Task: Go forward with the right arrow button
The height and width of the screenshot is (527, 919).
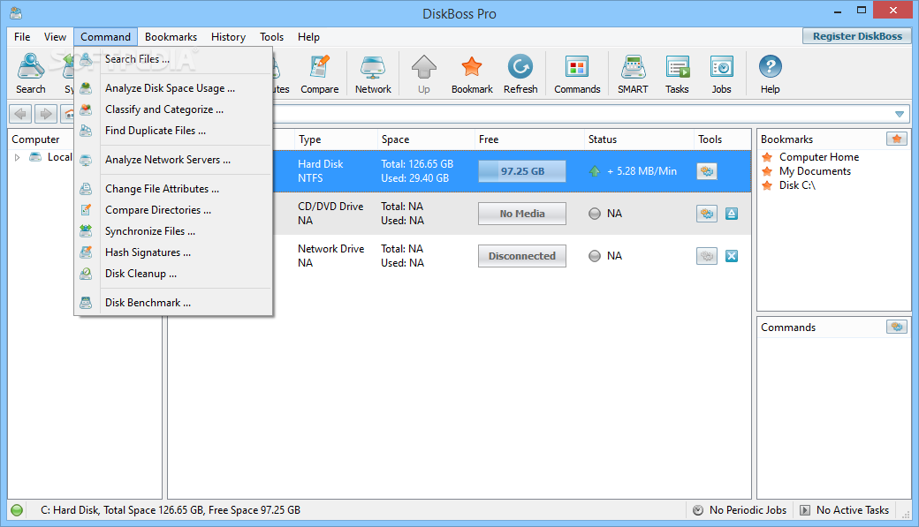Action: (x=46, y=114)
